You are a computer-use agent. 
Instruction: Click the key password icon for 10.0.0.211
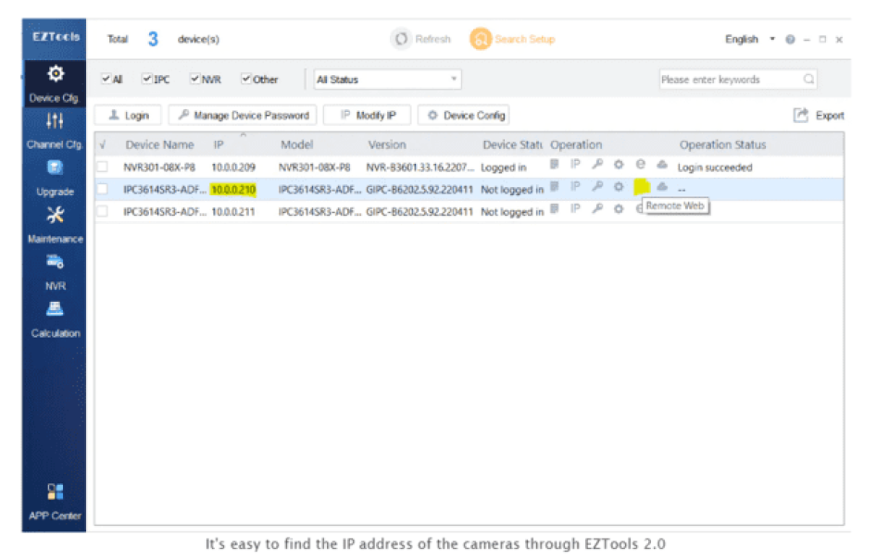coord(598,211)
